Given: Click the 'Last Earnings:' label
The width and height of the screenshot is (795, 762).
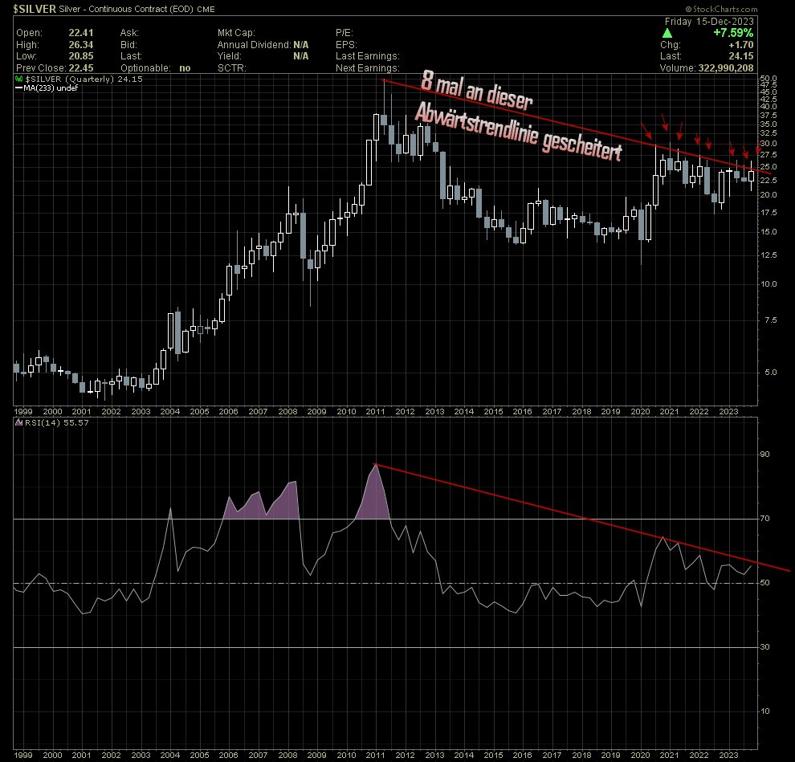Looking at the screenshot, I should coord(368,56).
